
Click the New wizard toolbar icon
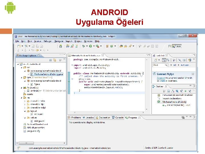click(x=19, y=46)
